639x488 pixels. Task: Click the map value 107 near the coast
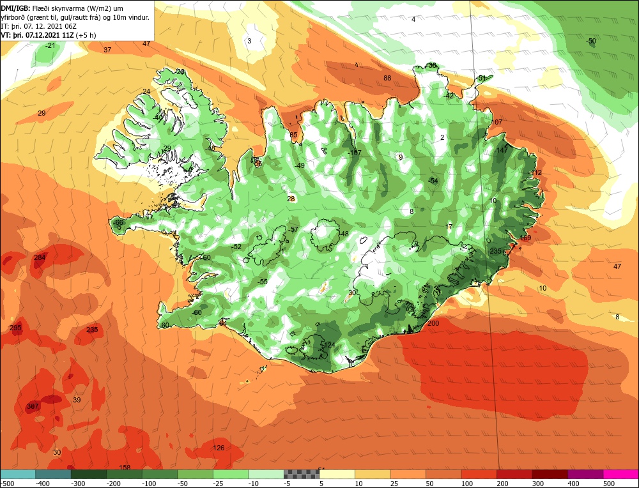point(497,122)
